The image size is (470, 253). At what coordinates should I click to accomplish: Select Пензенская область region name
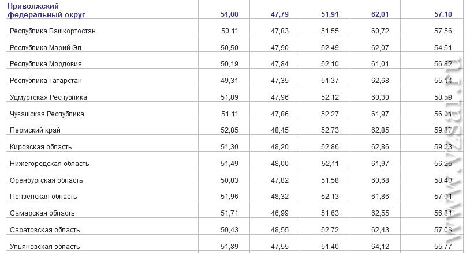[x=43, y=197]
